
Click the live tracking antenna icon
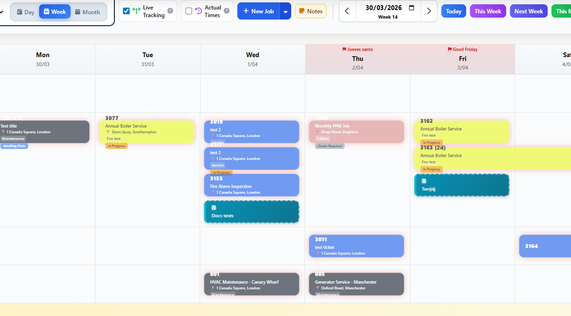tap(136, 11)
